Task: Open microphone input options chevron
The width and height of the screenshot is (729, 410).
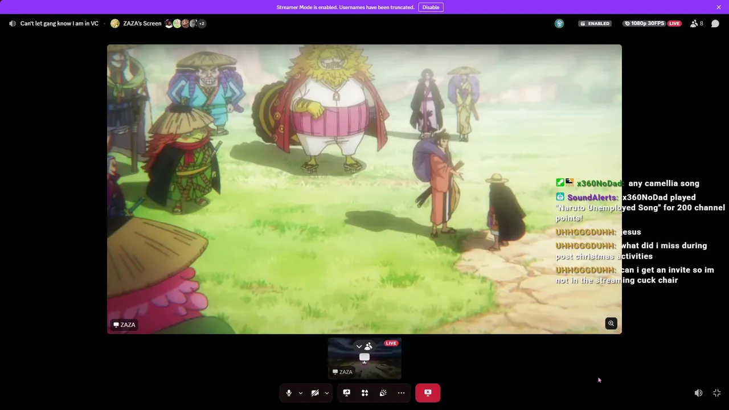Action: 301,393
